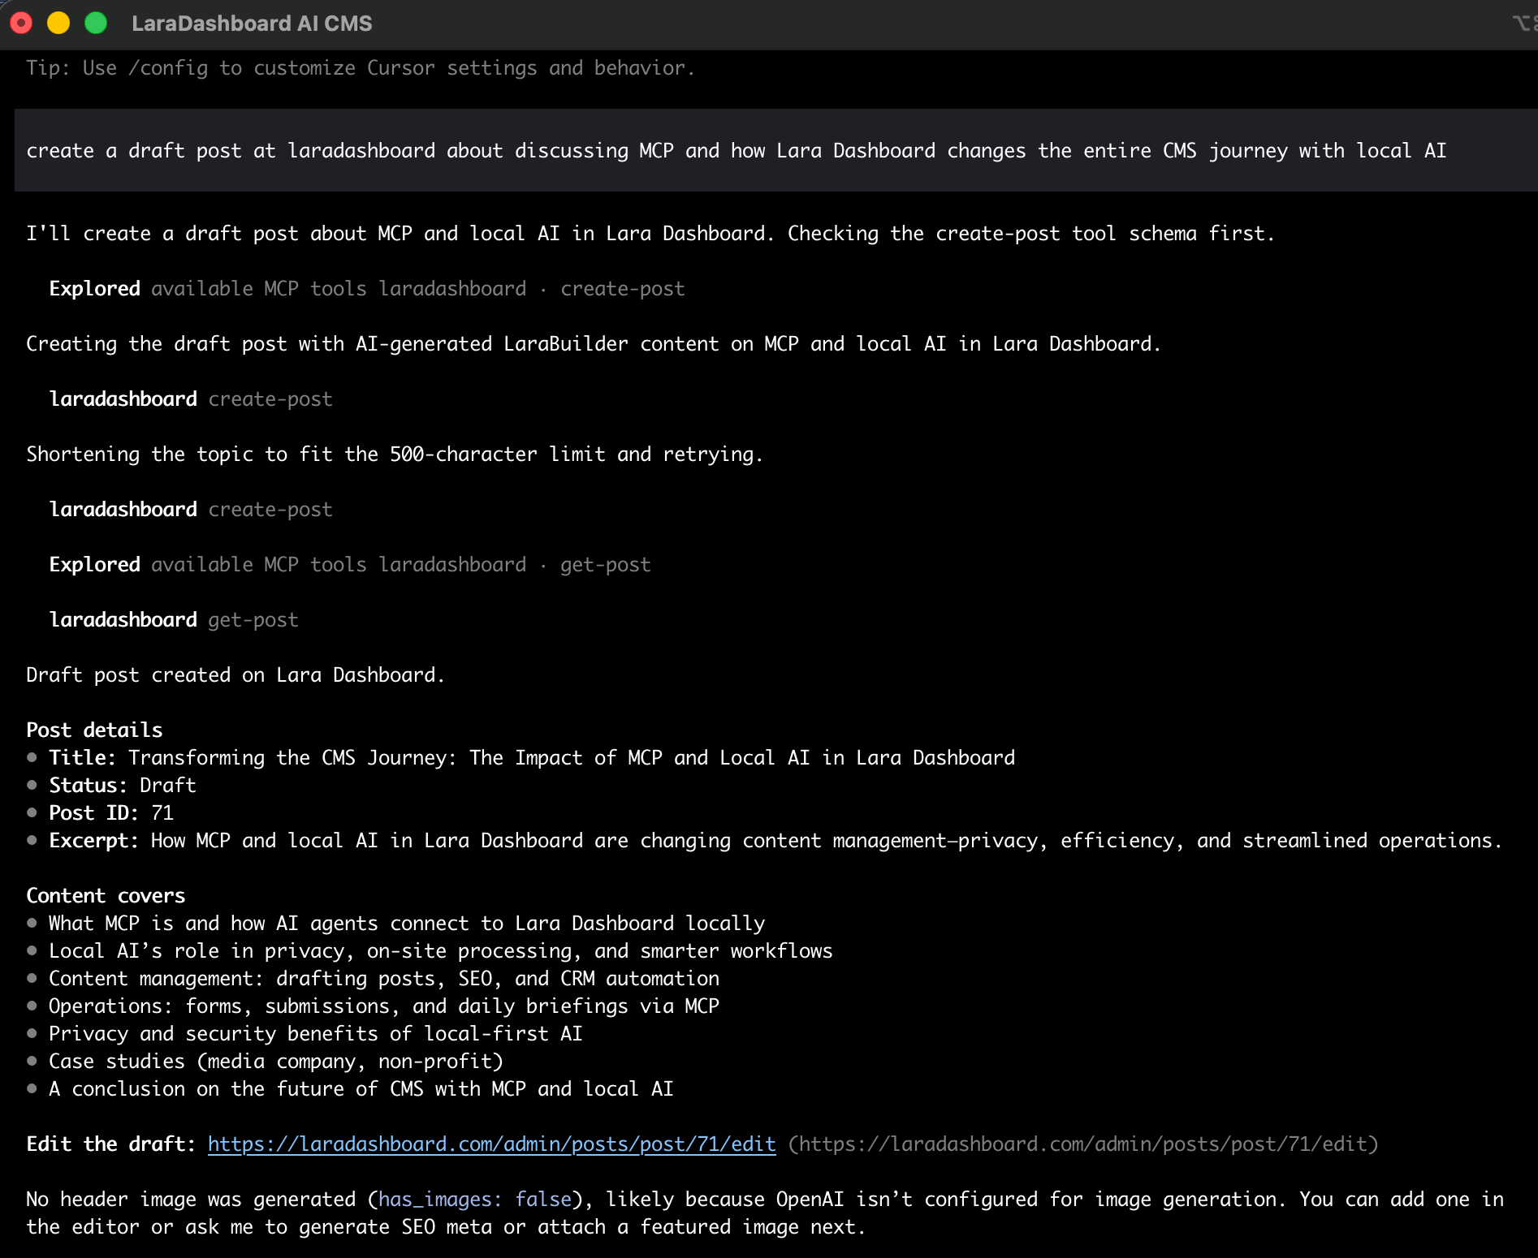This screenshot has height=1258, width=1538.
Task: Select the first 'laradashboard create-post' tool call
Action: pyautogui.click(x=191, y=399)
